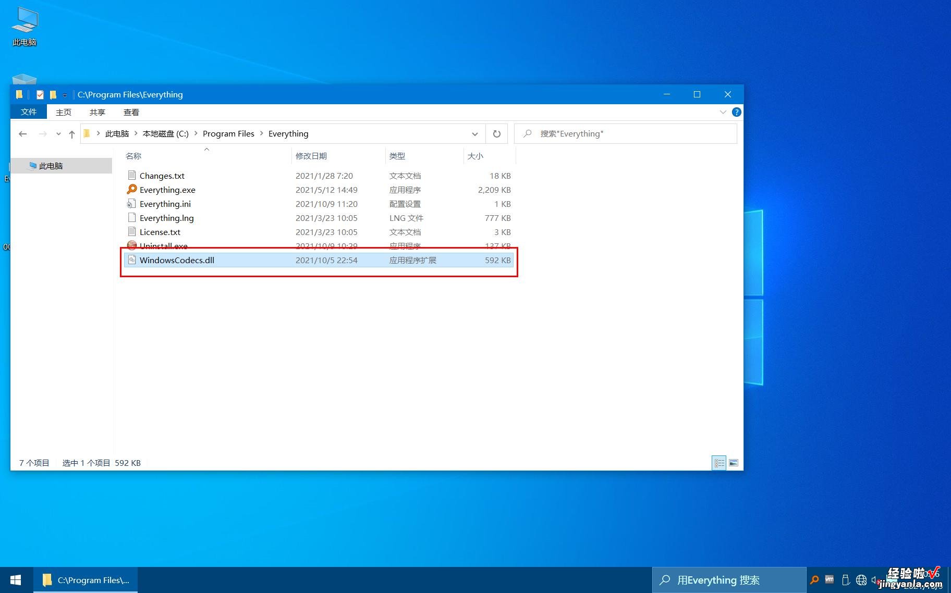Click the Everything.lng blank file icon

pos(132,218)
